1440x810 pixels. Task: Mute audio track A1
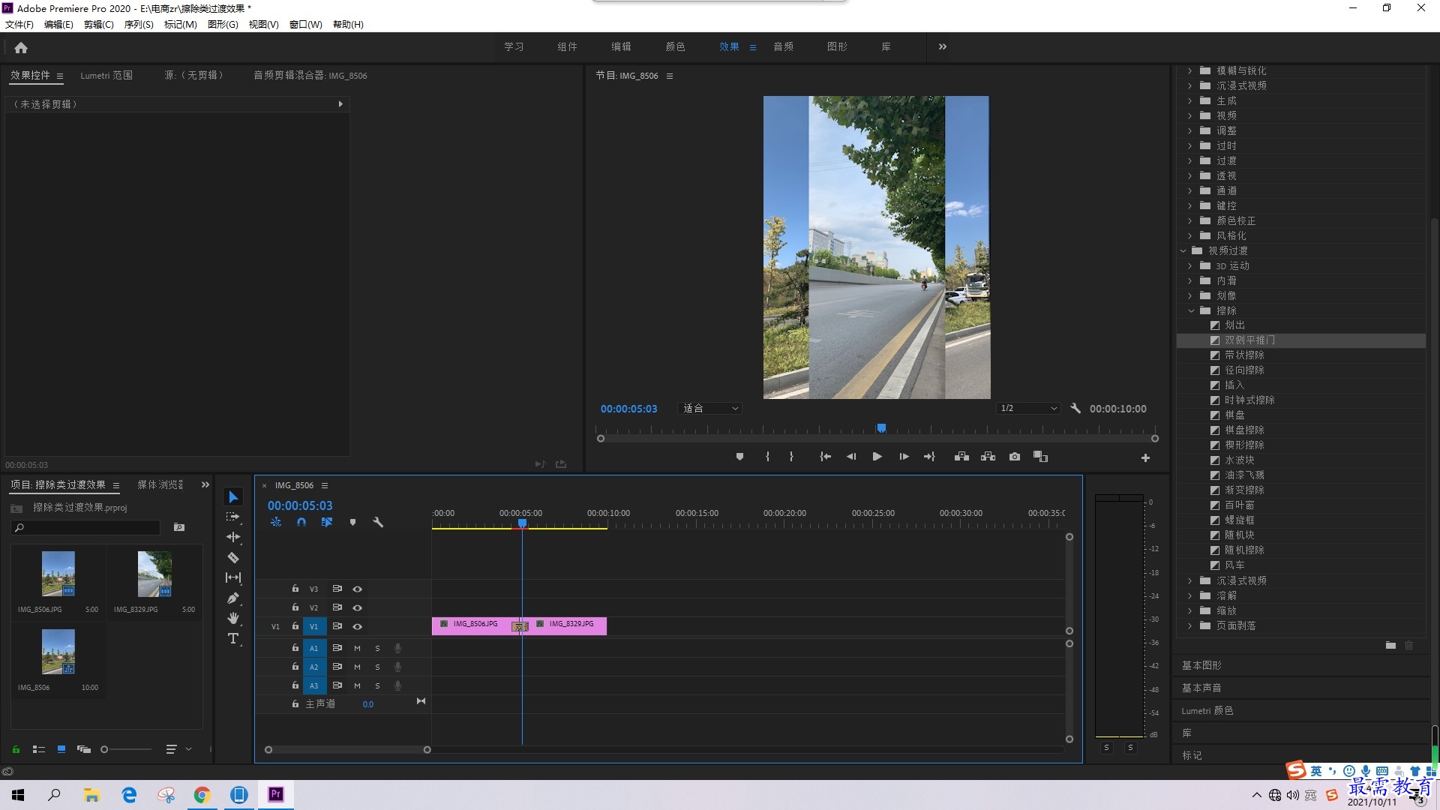click(357, 648)
